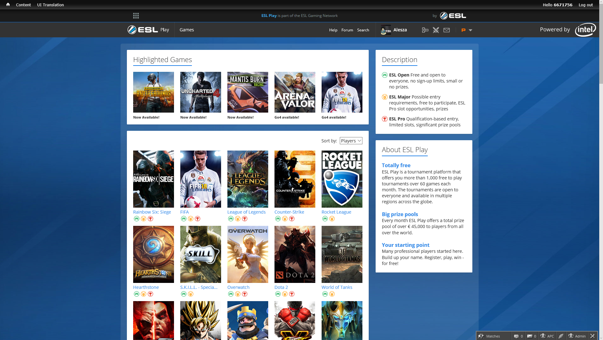The width and height of the screenshot is (603, 340).
Task: Open the Hearthstone title link
Action: click(x=146, y=287)
